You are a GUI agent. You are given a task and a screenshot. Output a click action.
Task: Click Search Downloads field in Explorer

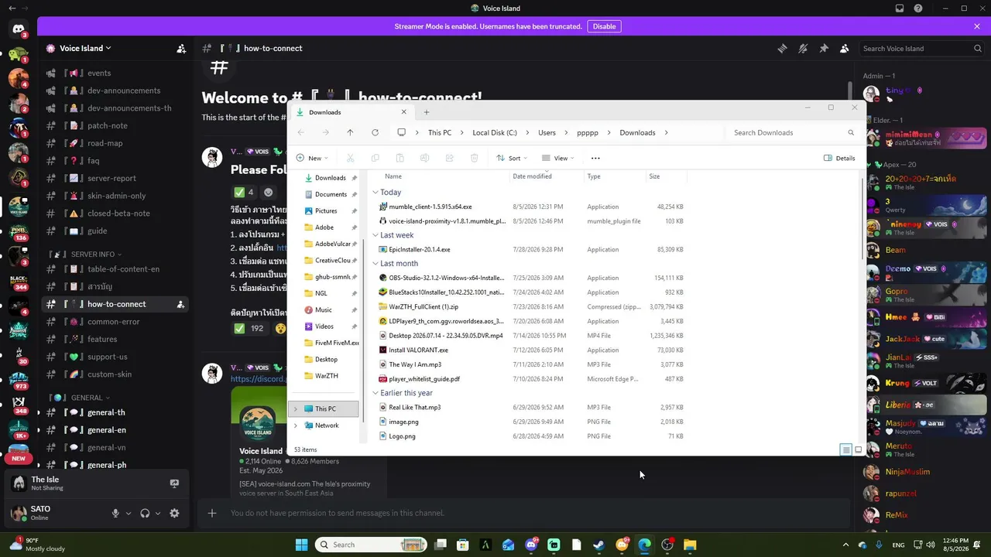(x=793, y=132)
